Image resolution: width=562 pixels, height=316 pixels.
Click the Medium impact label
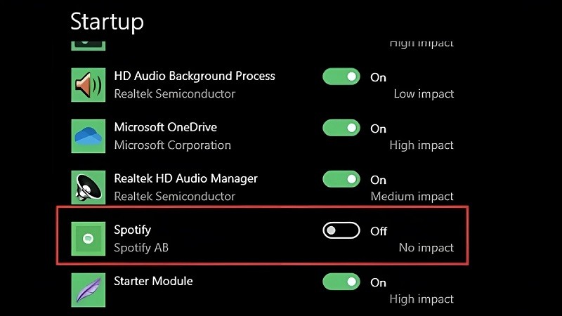point(412,197)
